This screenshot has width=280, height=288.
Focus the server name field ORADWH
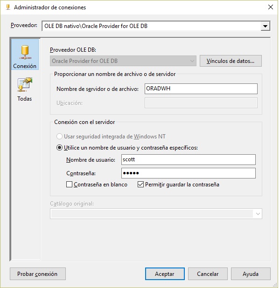tap(201, 89)
